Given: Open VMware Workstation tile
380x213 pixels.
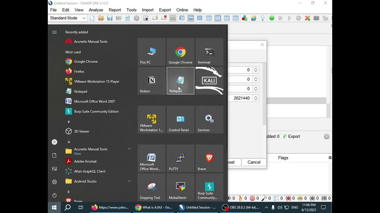Looking at the screenshot, I should [151, 120].
